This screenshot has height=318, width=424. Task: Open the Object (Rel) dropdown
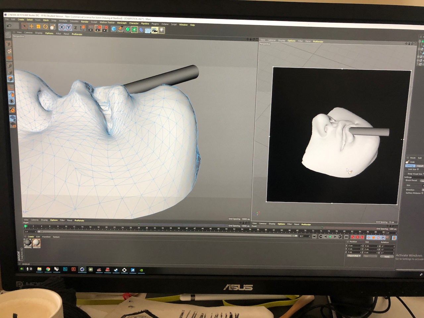coord(354,256)
